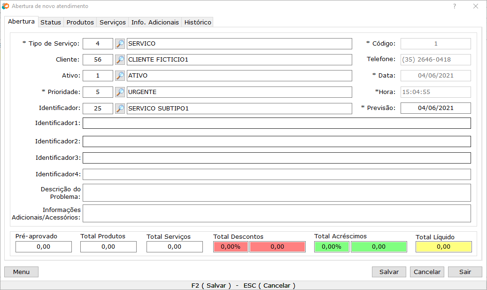Screen dimensions: 487x290
Task: Go to the Info. Adicionais tab
Action: click(155, 22)
